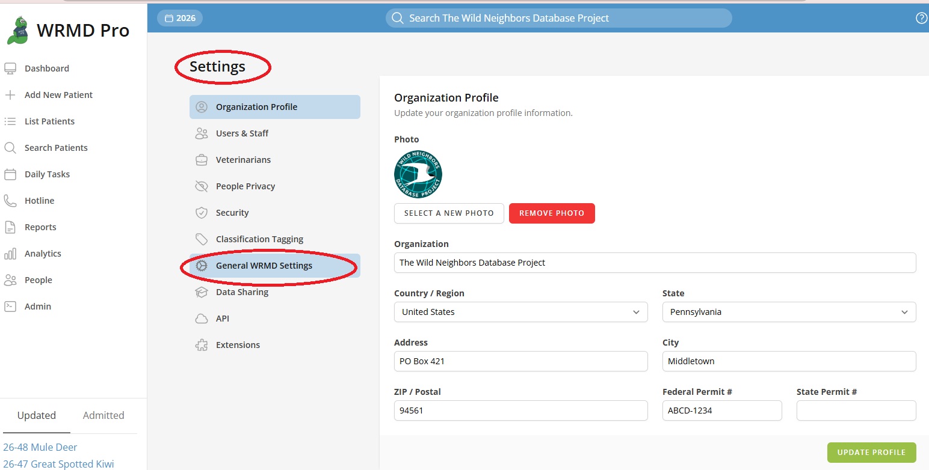Open patient 26-48 Mule Deer
Viewport: 929px width, 470px height.
[x=40, y=447]
